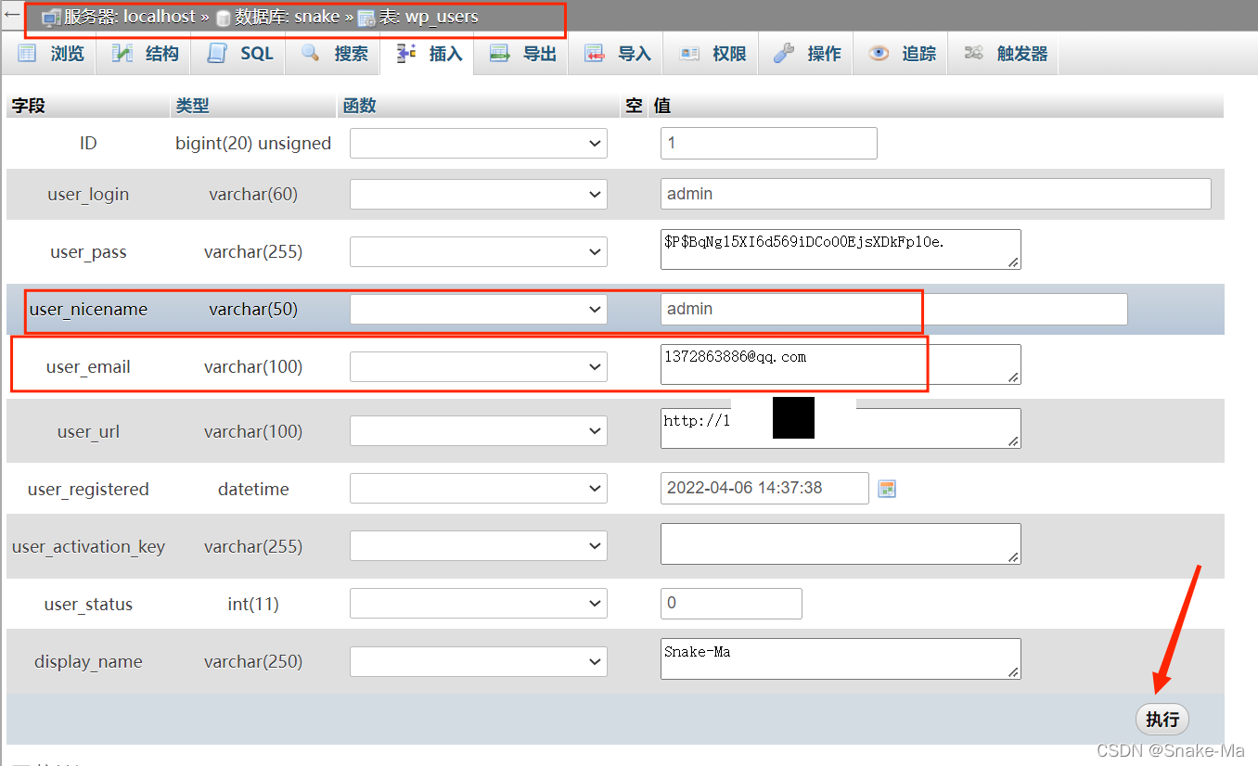The image size is (1258, 766).
Task: Expand function dropdown for user_email
Action: pyautogui.click(x=479, y=367)
